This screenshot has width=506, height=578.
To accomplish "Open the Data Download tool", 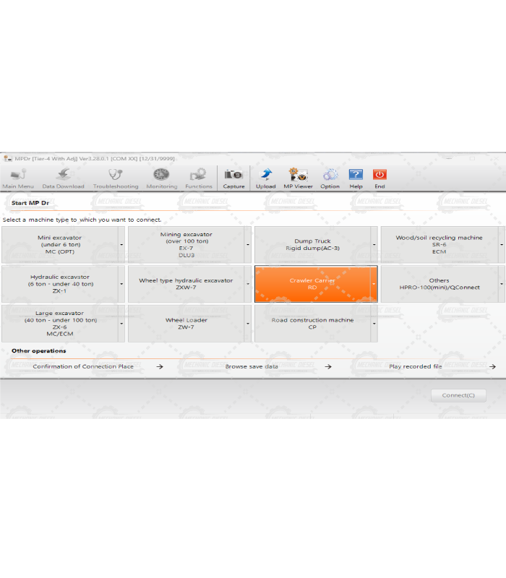I will 63,176.
